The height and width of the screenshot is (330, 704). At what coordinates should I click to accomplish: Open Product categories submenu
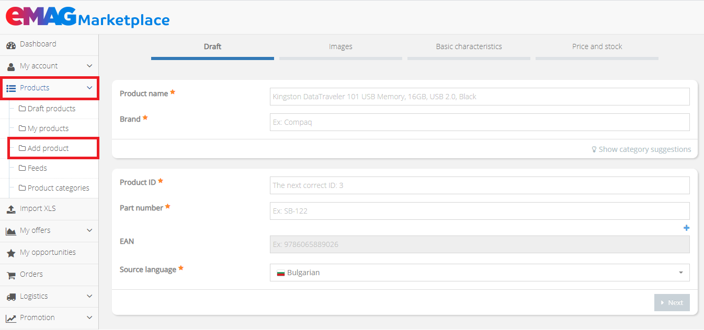tap(58, 188)
